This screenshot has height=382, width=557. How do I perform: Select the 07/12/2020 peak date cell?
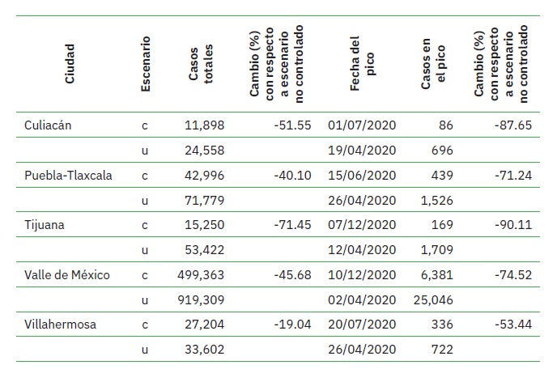coord(362,224)
